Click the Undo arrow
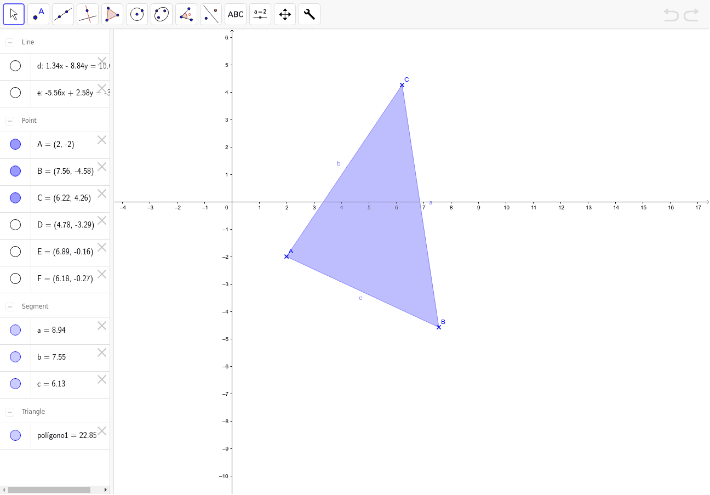 pyautogui.click(x=671, y=15)
